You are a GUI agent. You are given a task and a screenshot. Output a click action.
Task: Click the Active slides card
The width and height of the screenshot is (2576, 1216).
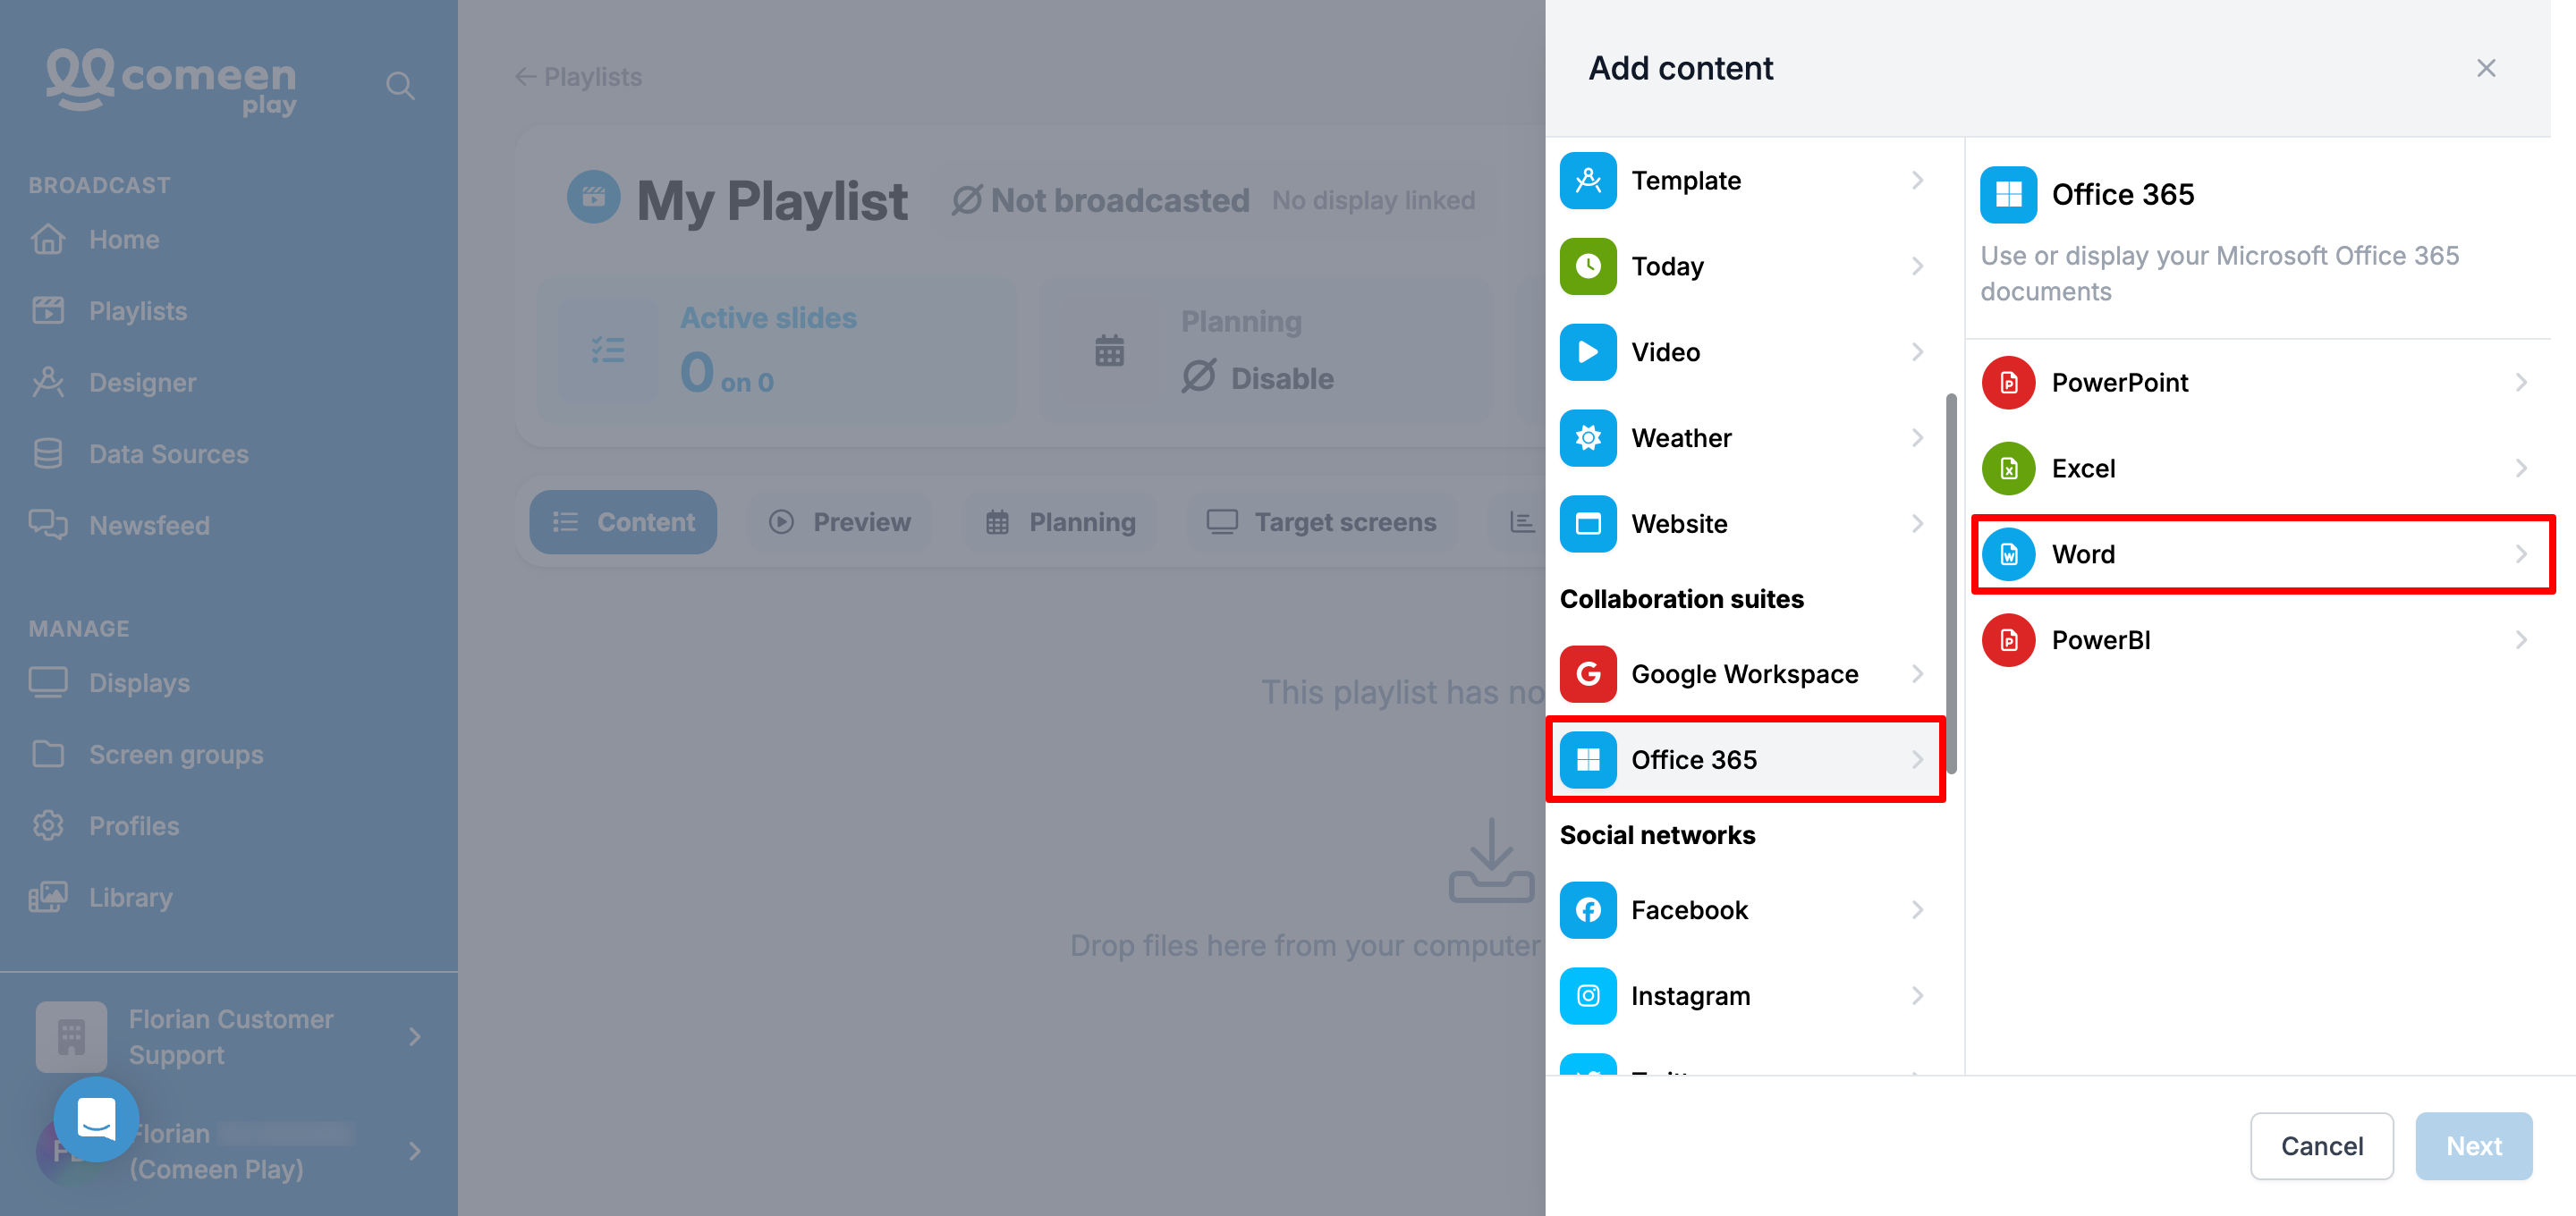[776, 352]
